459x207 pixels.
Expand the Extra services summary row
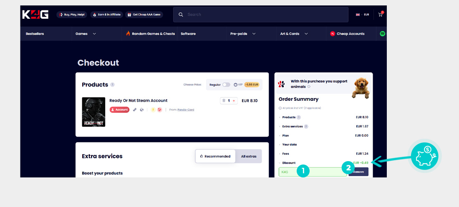tap(323, 126)
